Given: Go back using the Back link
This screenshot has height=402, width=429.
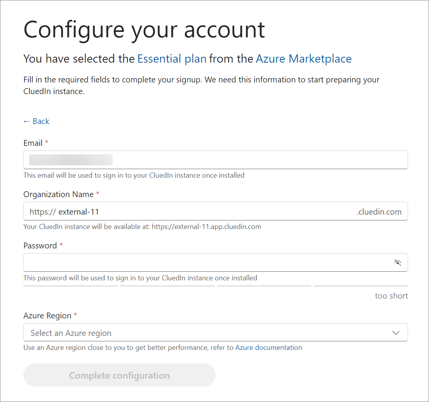Looking at the screenshot, I should pyautogui.click(x=37, y=121).
